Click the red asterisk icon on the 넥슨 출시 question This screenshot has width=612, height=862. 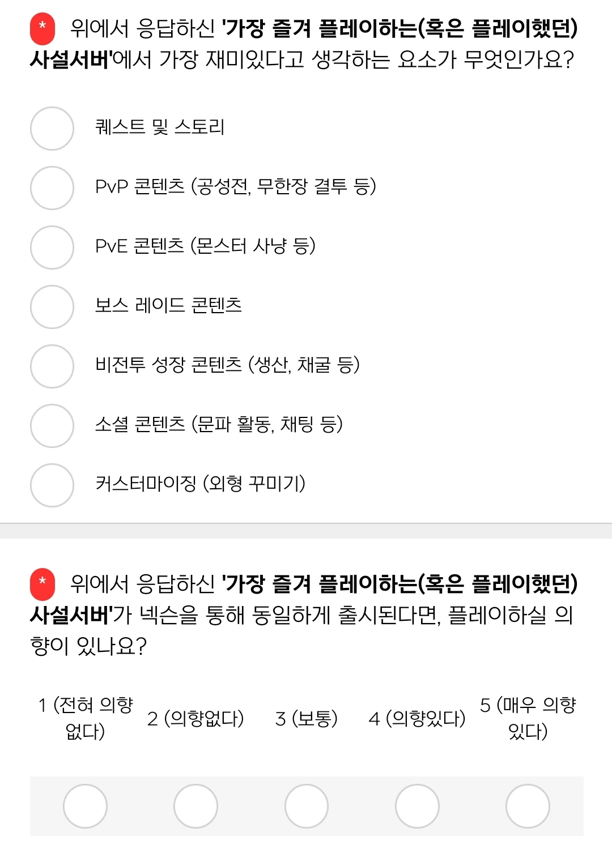[42, 584]
